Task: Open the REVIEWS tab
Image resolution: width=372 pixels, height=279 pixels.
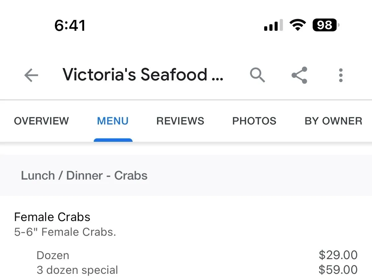Action: (180, 121)
